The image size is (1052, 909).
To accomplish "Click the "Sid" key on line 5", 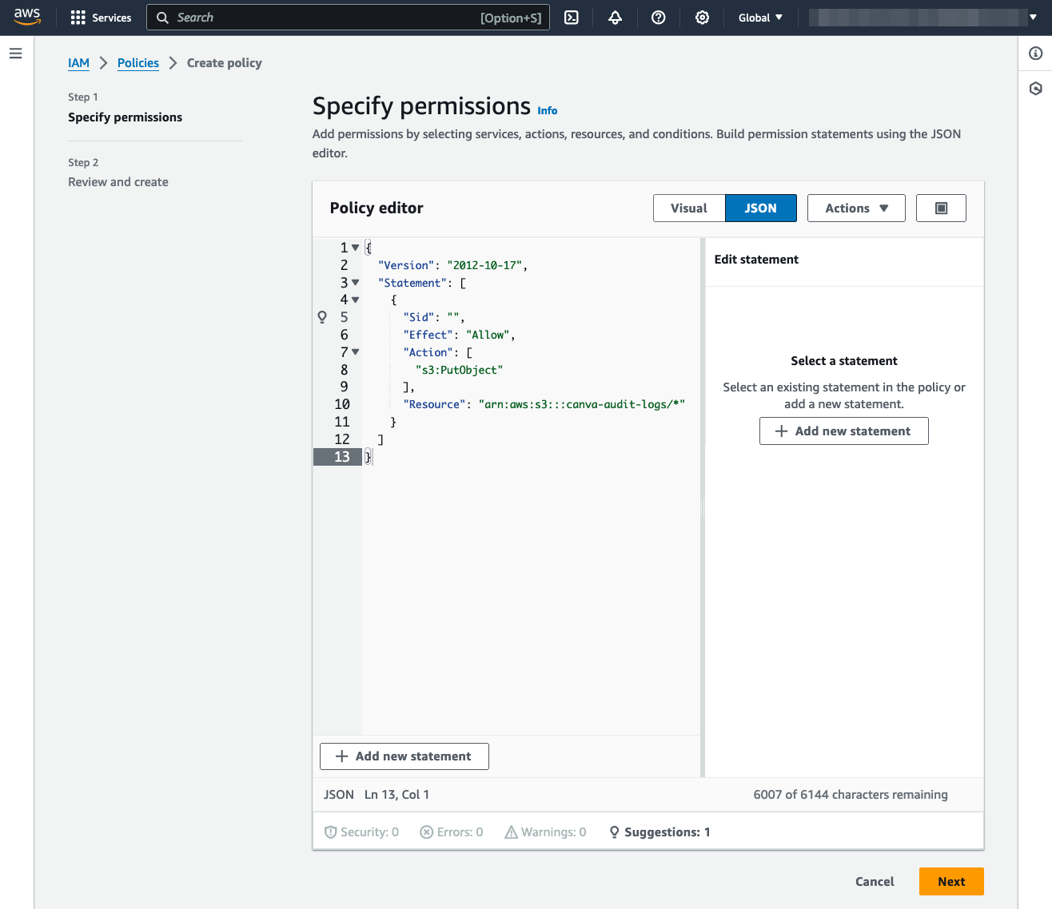I will click(419, 318).
